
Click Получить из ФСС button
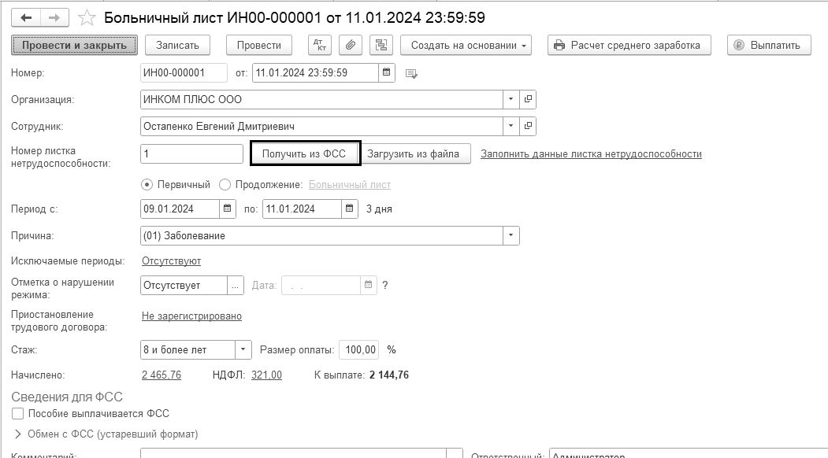(x=305, y=153)
